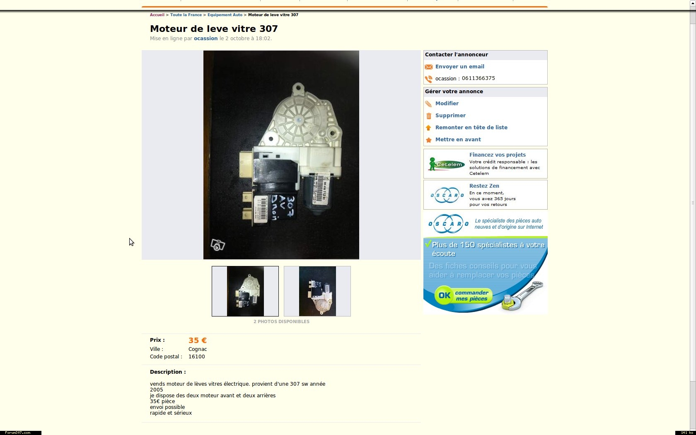Go to Toute la France breadcrumb

186,15
